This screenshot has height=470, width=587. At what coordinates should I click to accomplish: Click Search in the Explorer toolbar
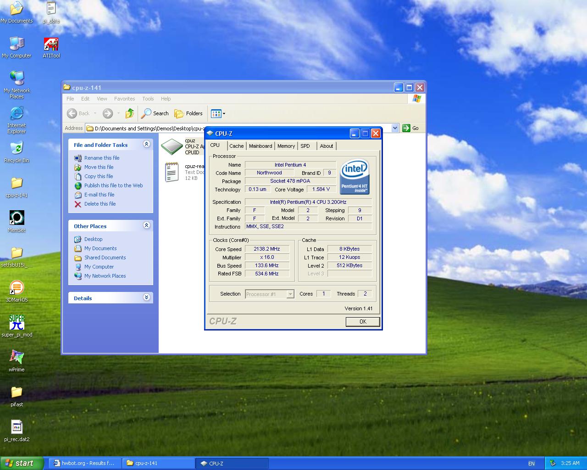(155, 113)
